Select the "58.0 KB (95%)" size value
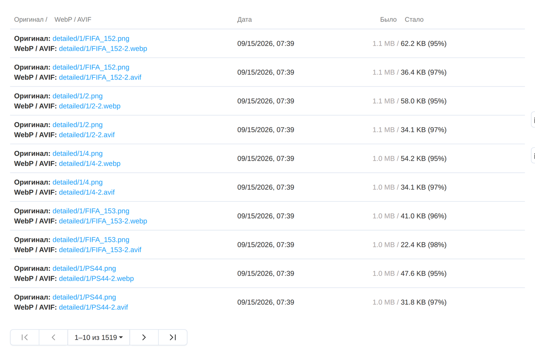Image resolution: width=535 pixels, height=357 pixels. (x=424, y=101)
